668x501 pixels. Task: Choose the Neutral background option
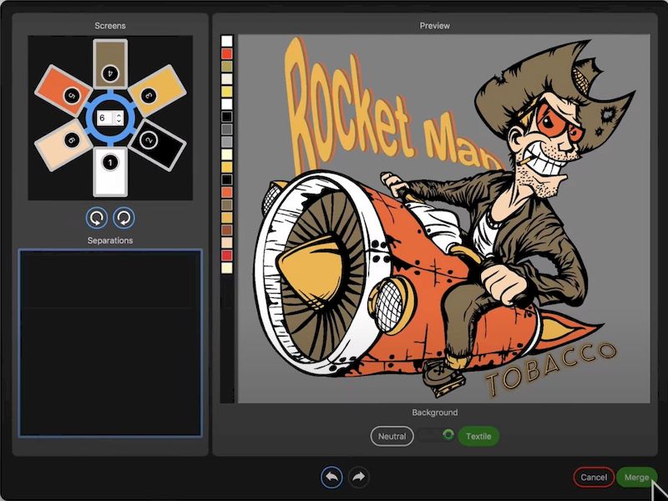392,436
